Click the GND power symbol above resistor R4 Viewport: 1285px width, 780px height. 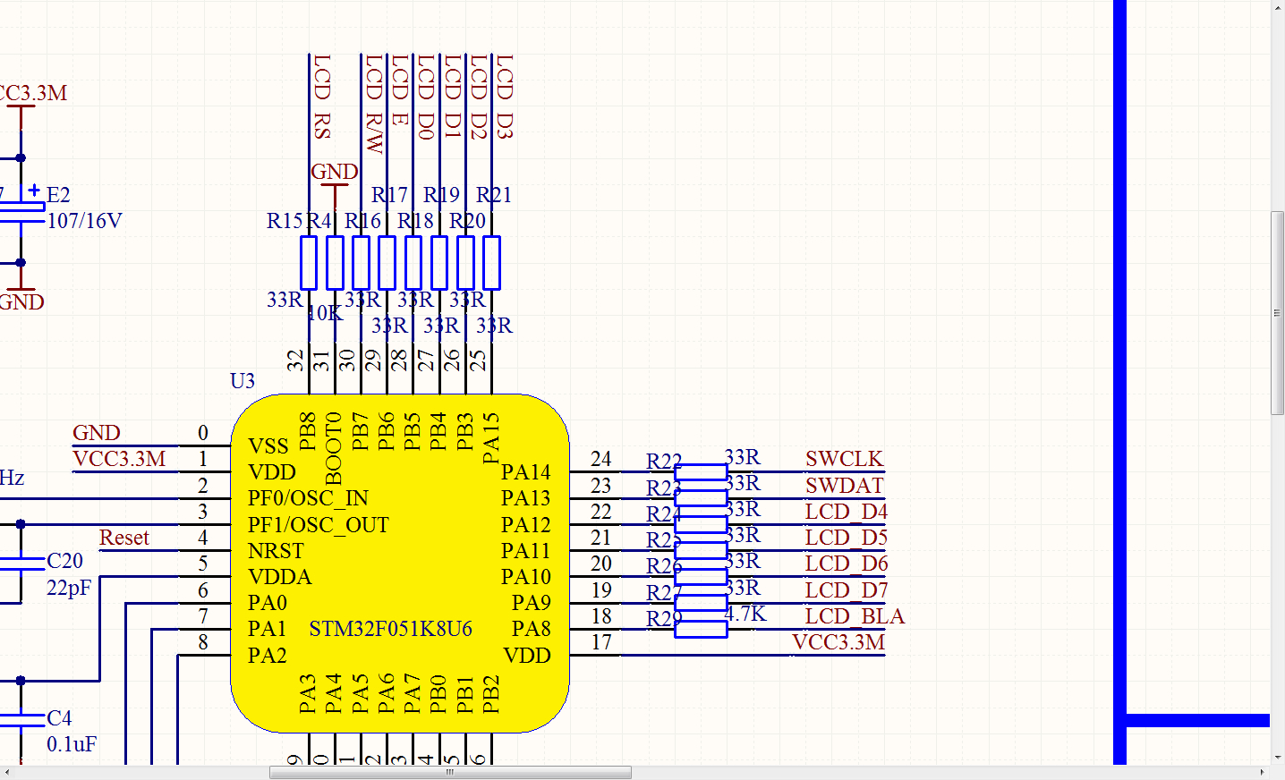coord(335,172)
